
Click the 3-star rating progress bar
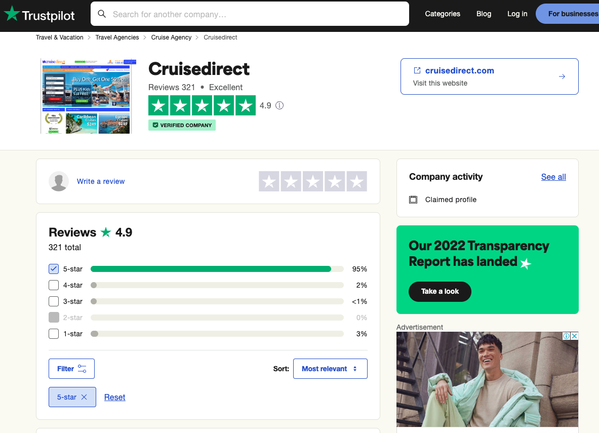[x=217, y=301]
